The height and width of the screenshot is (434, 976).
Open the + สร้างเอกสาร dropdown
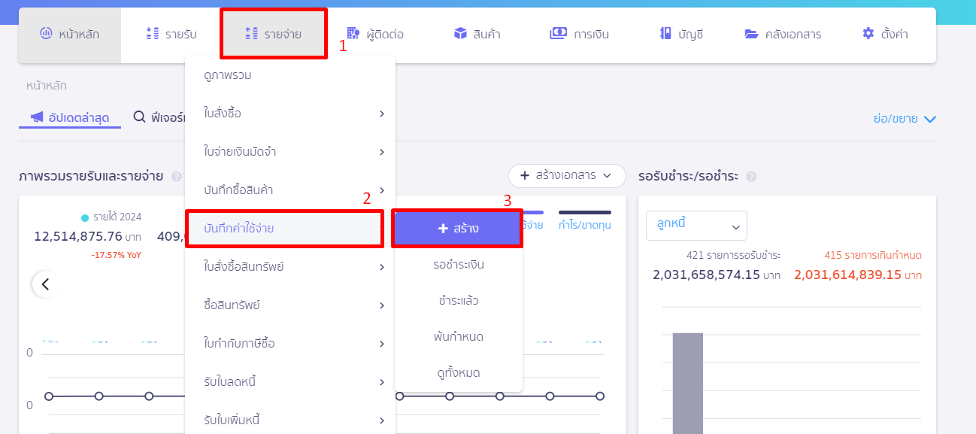(x=567, y=176)
